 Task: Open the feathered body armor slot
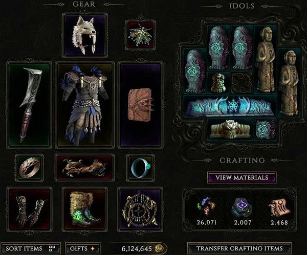(x=85, y=105)
